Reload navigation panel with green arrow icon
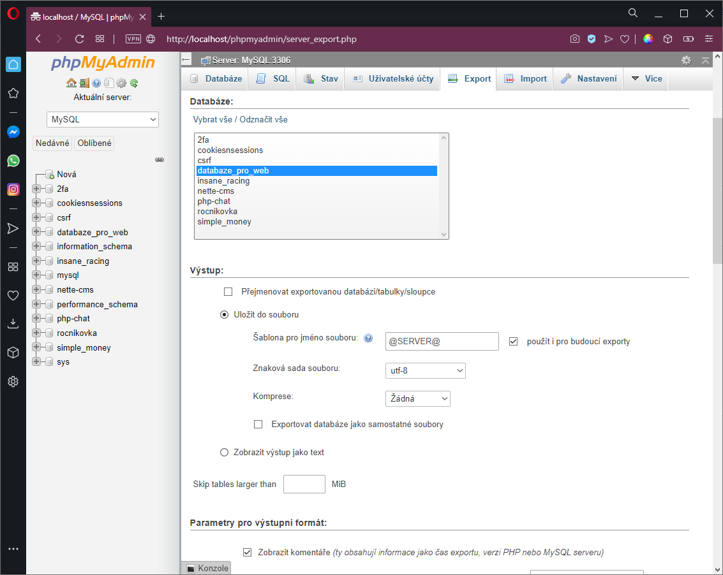This screenshot has height=575, width=723. [134, 83]
